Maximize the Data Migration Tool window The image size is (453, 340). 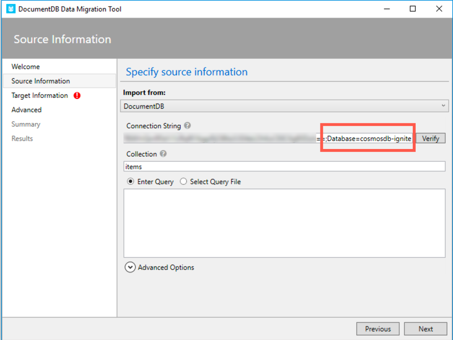click(413, 9)
